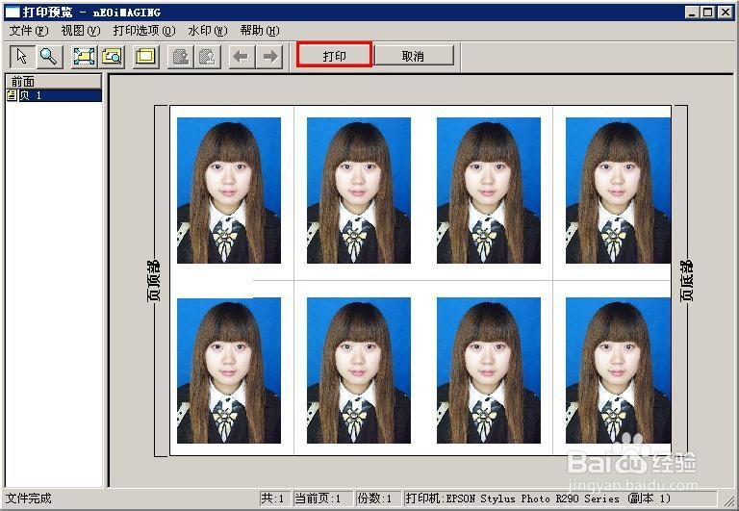Click the page preview sheet
Viewport: 739px width, 511px height.
coord(420,280)
